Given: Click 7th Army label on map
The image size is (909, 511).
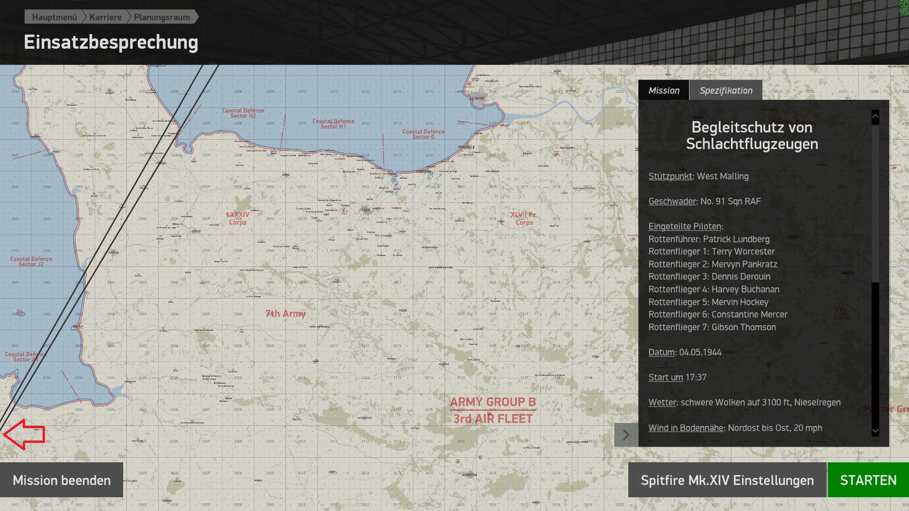Looking at the screenshot, I should (x=285, y=314).
